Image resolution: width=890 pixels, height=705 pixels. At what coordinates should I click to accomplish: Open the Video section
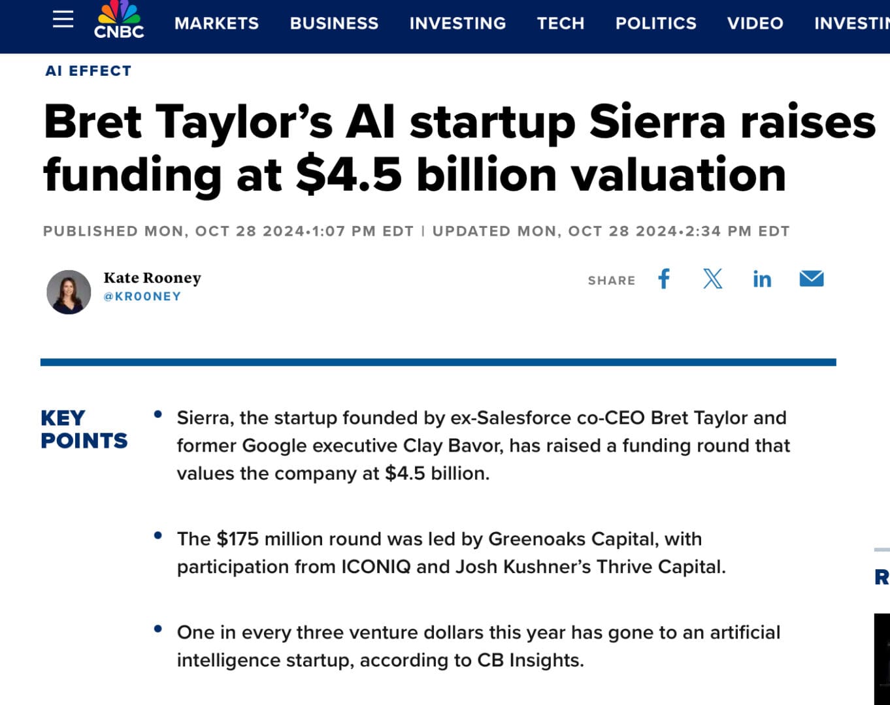click(x=755, y=23)
